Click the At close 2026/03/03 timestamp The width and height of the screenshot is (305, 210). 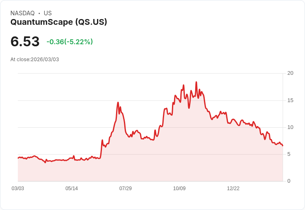[35, 60]
